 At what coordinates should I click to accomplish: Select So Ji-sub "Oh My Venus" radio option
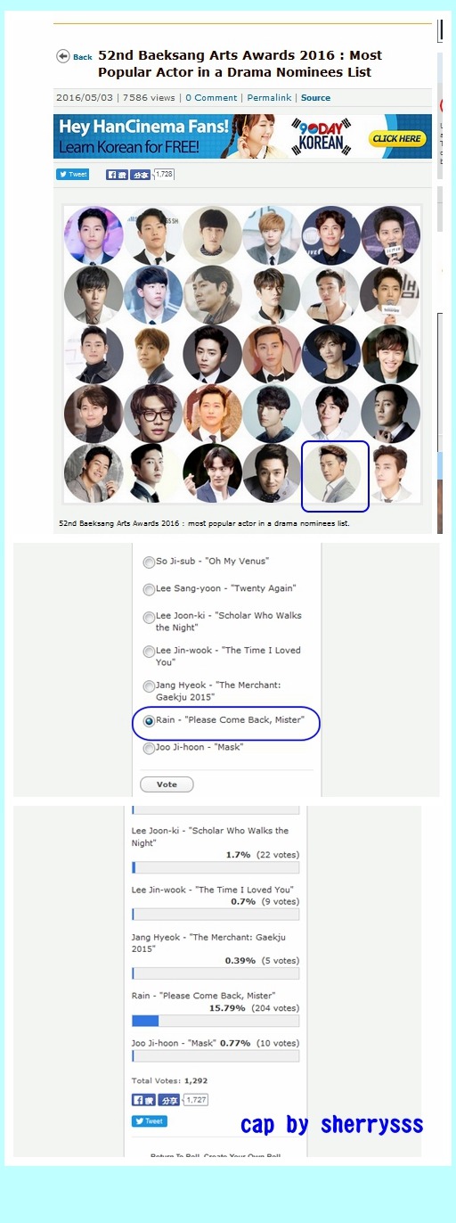point(149,562)
